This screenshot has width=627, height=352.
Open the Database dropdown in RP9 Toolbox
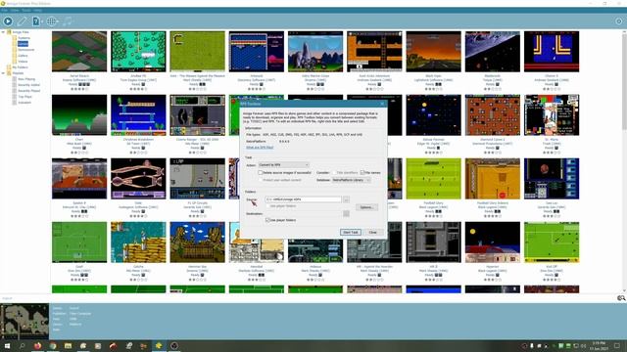point(351,180)
